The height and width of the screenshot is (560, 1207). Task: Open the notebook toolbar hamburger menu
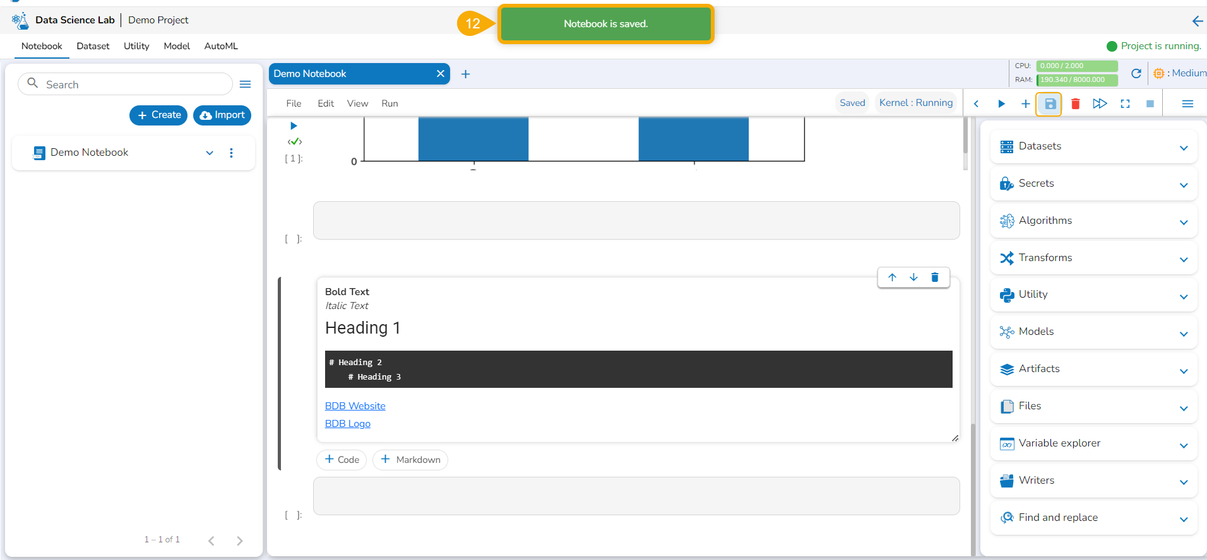(1187, 103)
